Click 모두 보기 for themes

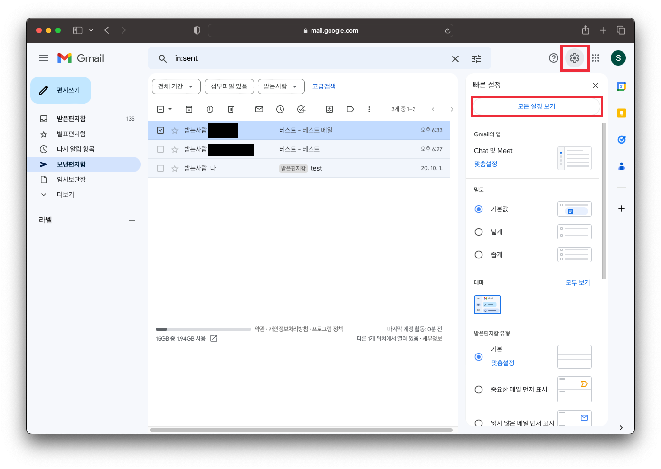click(x=577, y=283)
